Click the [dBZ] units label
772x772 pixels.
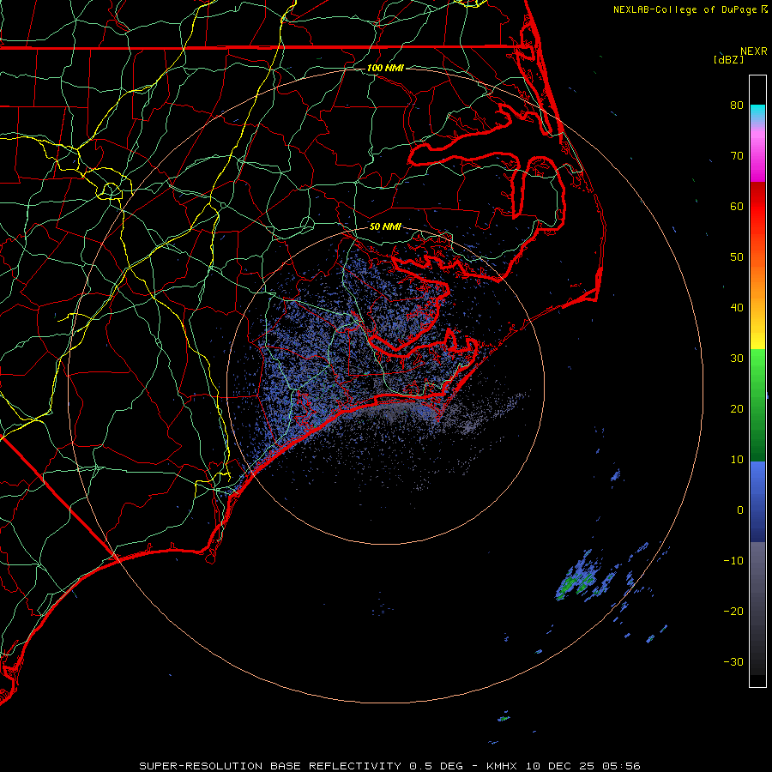click(728, 59)
